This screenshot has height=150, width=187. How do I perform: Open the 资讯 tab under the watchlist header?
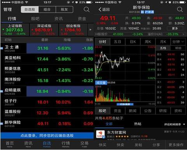tap(59, 19)
